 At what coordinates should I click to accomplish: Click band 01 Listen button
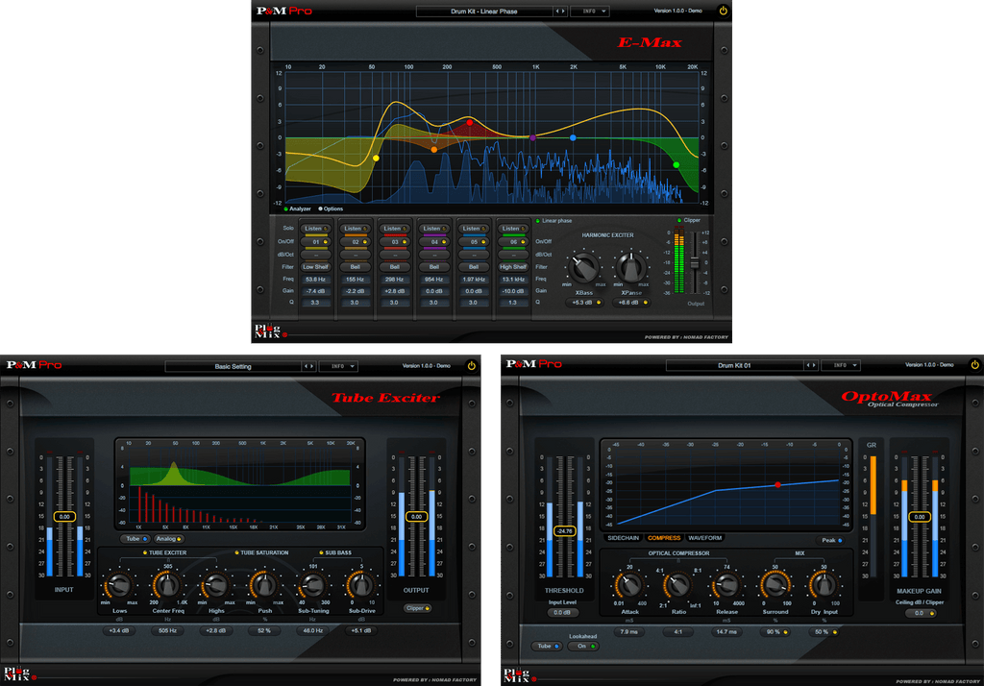coord(316,229)
